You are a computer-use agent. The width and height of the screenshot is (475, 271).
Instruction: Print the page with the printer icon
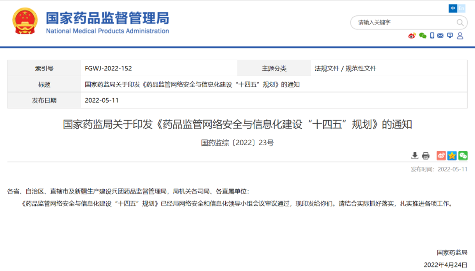point(426,156)
